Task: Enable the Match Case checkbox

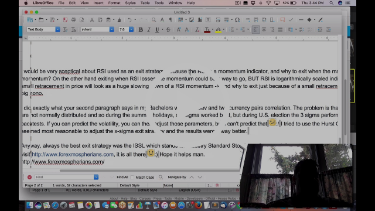Action: pos(132,177)
